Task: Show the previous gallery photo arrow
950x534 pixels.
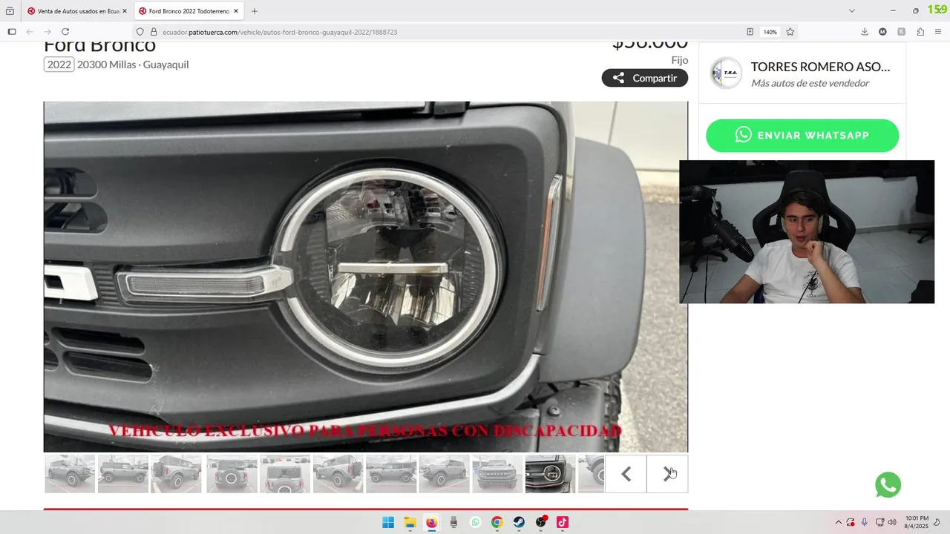Action: (x=626, y=474)
